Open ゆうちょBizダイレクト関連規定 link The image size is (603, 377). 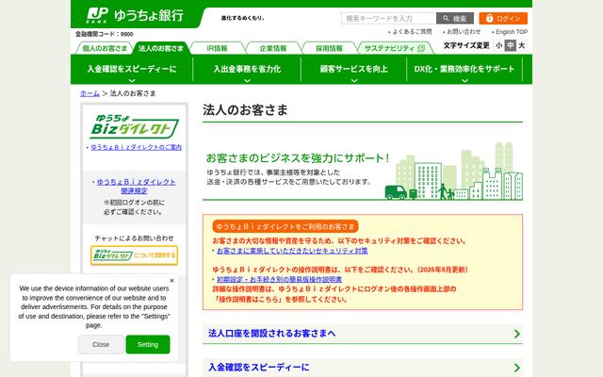click(136, 187)
